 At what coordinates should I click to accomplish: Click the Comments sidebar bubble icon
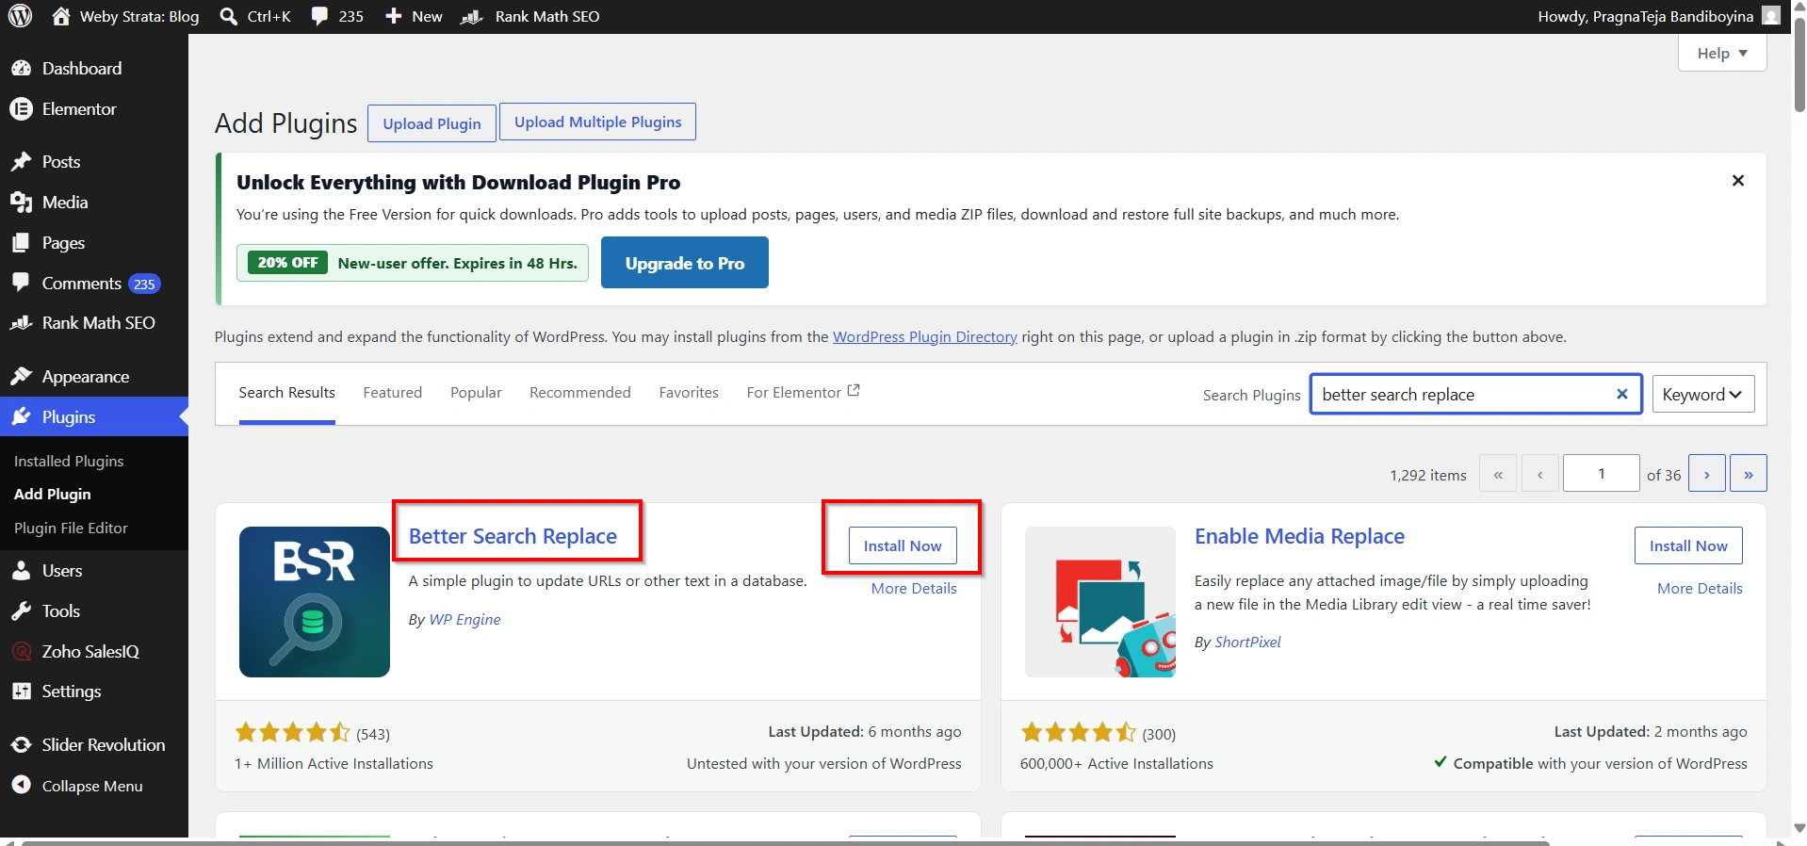(x=21, y=283)
